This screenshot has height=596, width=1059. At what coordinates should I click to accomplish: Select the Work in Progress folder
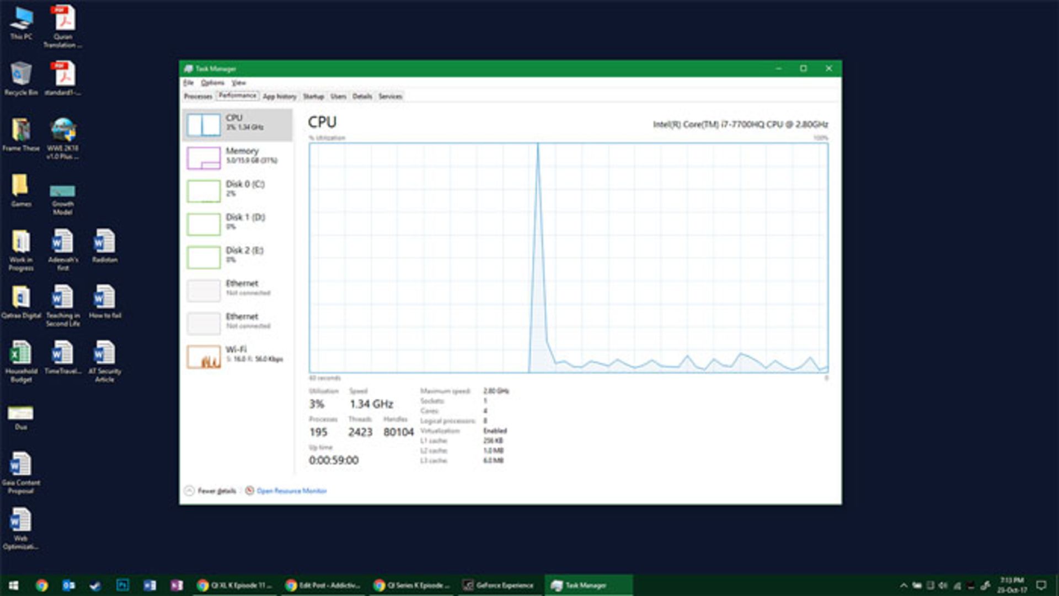click(21, 250)
